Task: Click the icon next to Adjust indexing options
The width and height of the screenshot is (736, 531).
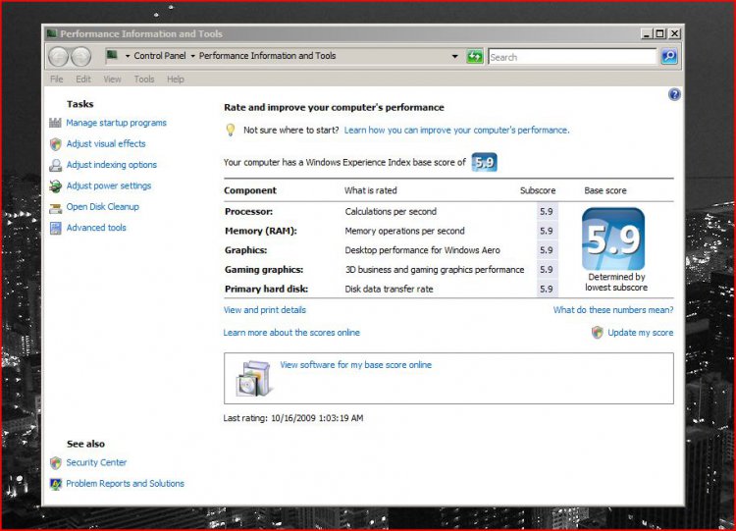Action: [x=55, y=165]
